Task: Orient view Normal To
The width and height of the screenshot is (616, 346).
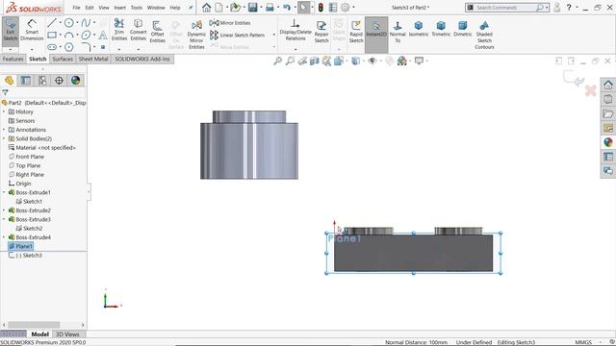Action: tap(398, 32)
